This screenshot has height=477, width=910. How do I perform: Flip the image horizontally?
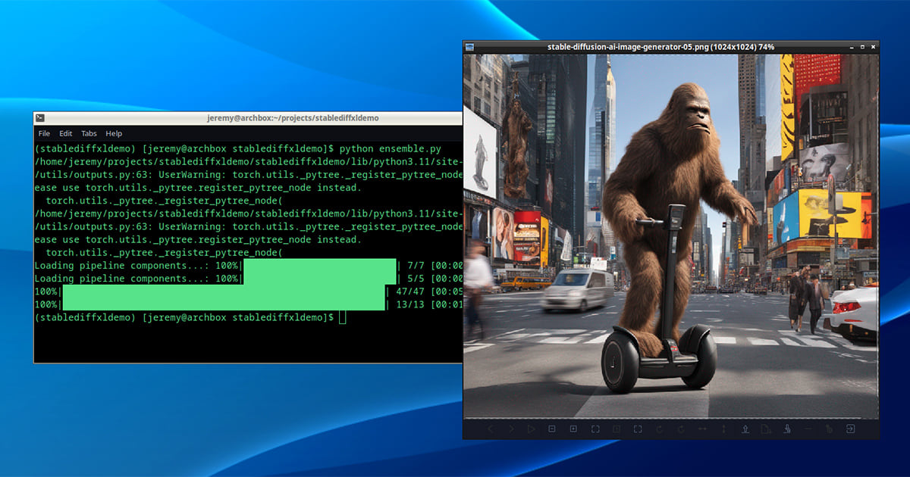[x=702, y=429]
